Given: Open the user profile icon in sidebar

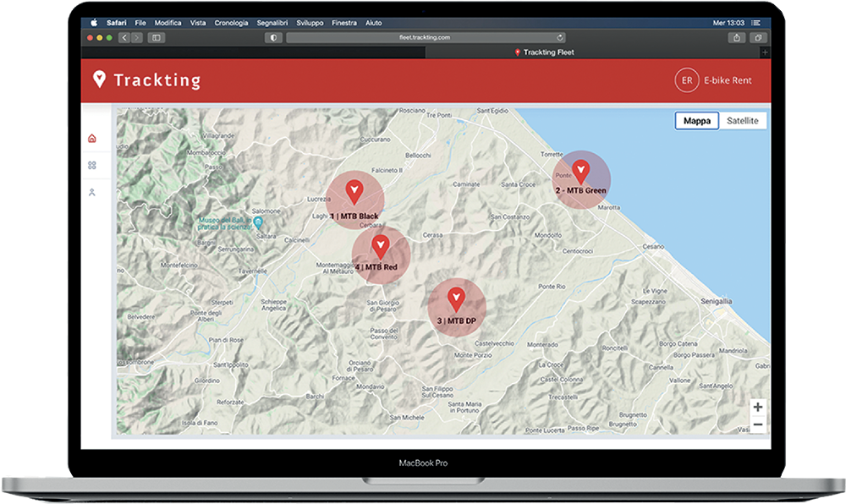Looking at the screenshot, I should (92, 193).
